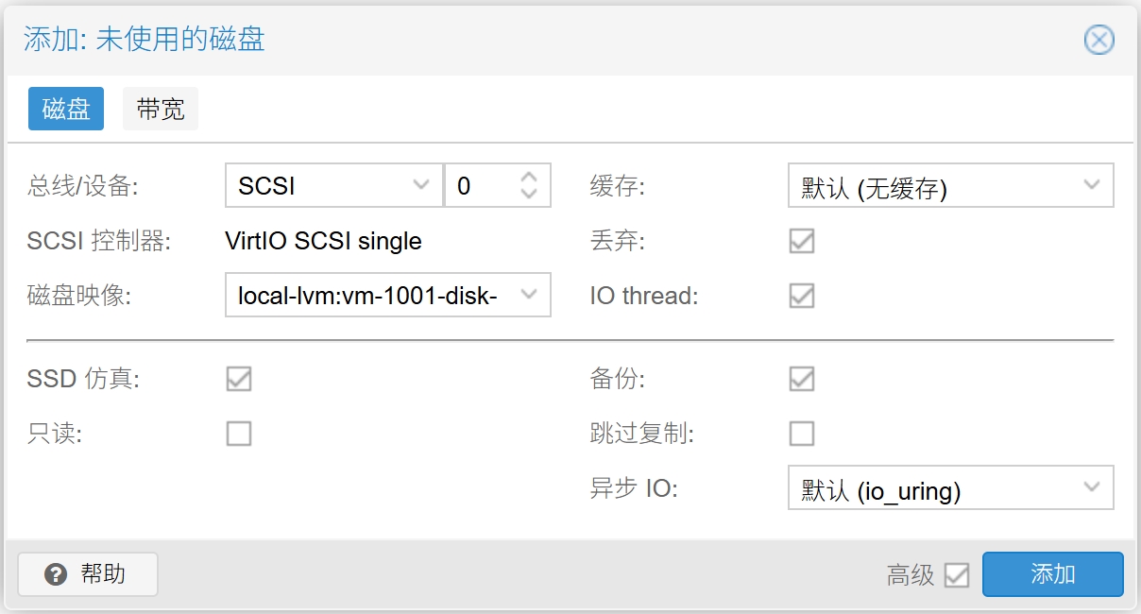
Task: Click the 帮助 help button
Action: (x=88, y=574)
